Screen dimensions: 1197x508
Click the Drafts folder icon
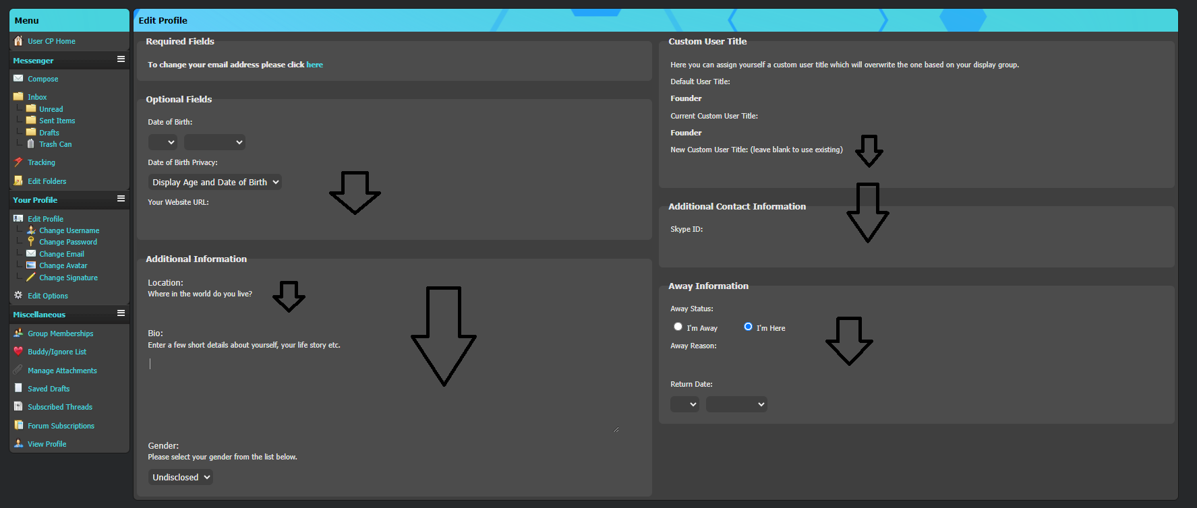click(x=31, y=132)
